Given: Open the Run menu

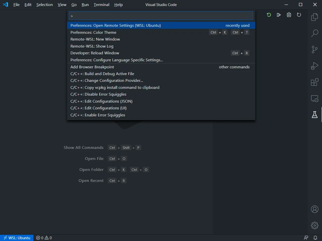Looking at the screenshot, I should (85, 5).
